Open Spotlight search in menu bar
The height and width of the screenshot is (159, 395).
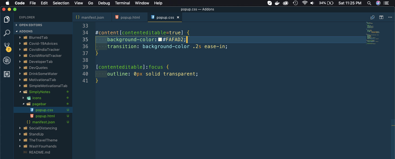click(x=369, y=3)
